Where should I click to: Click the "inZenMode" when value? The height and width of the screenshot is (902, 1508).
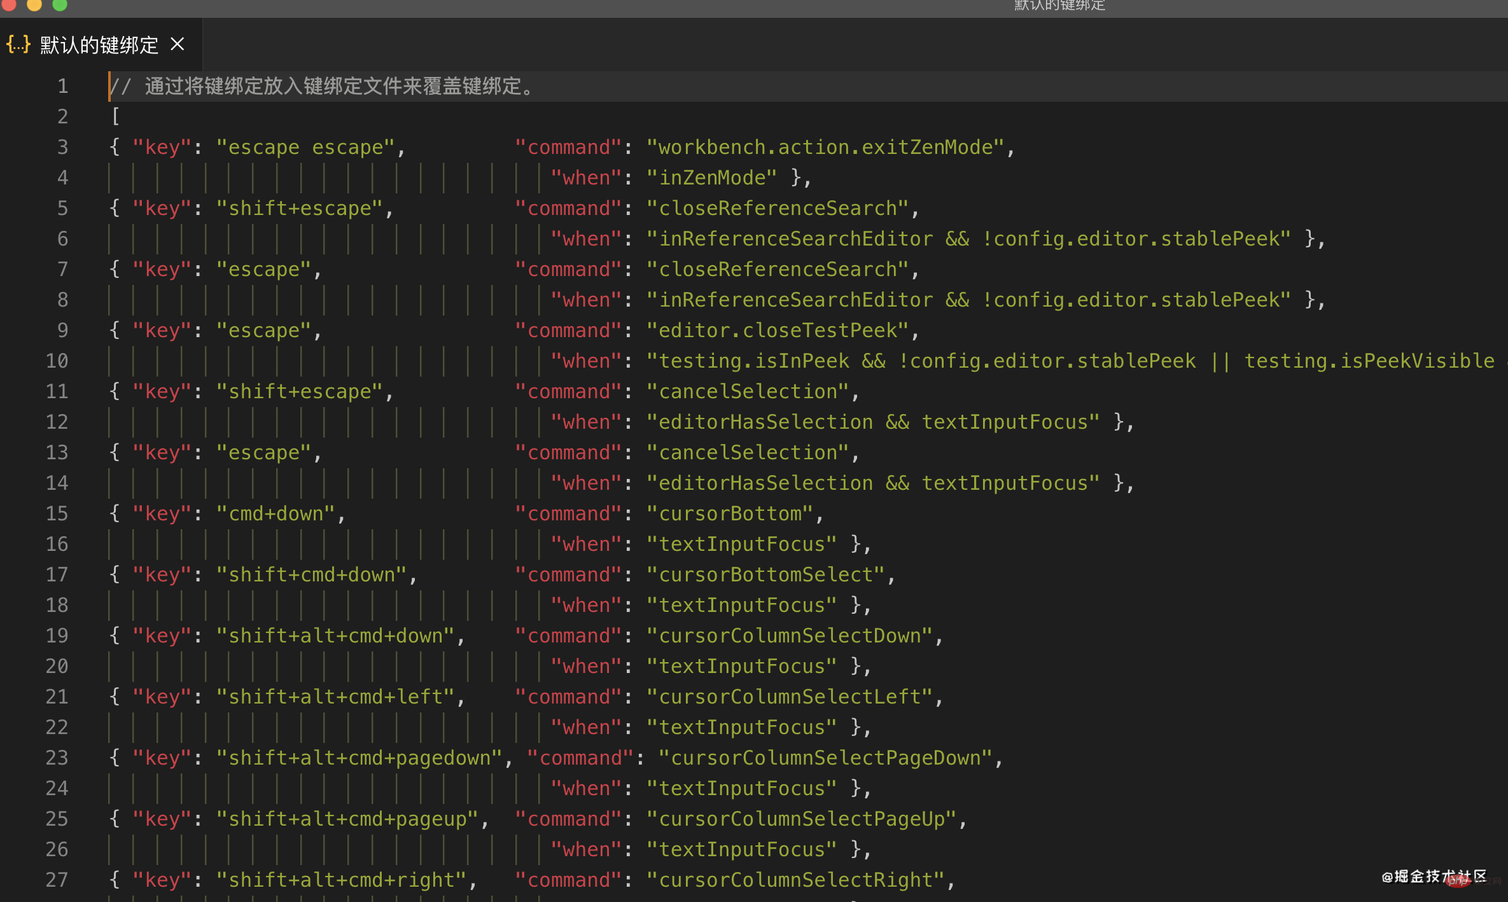[x=711, y=177]
